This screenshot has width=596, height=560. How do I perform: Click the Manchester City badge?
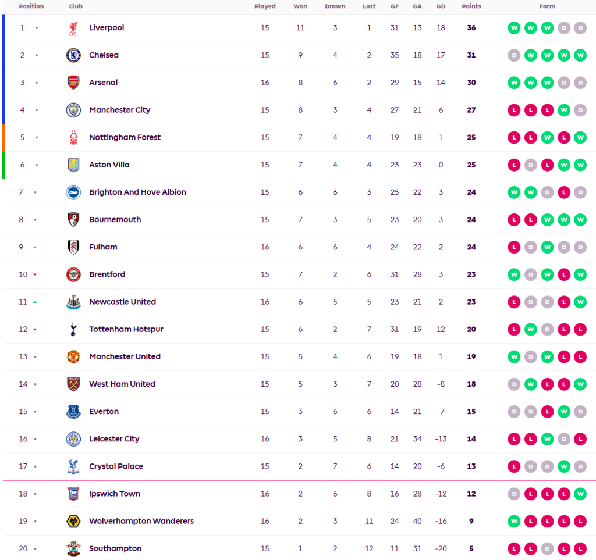pyautogui.click(x=73, y=110)
